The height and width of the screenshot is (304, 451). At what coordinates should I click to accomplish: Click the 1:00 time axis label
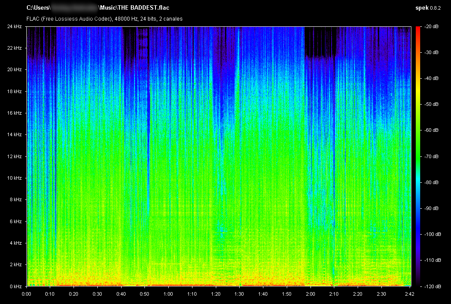click(x=168, y=294)
